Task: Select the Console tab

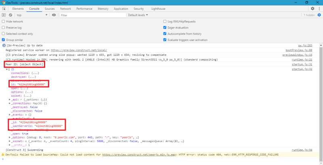Action: [34, 8]
